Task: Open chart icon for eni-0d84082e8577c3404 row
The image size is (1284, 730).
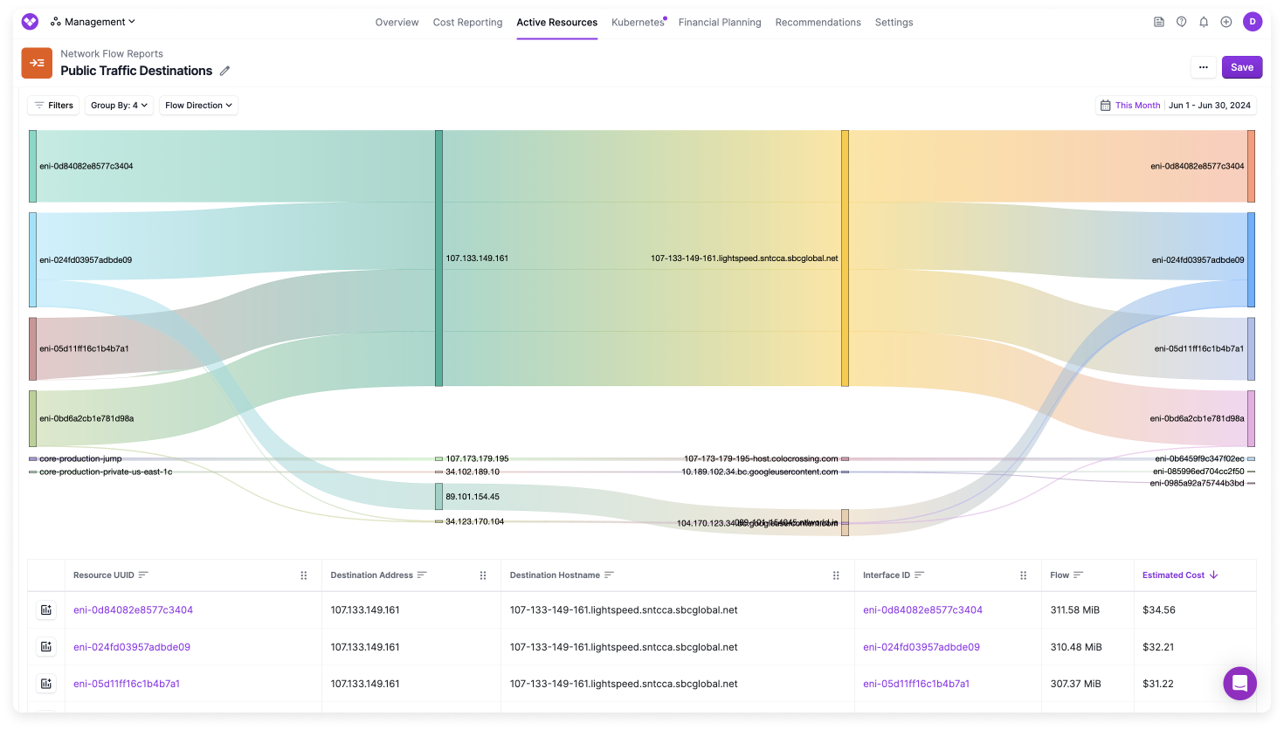Action: tap(46, 610)
